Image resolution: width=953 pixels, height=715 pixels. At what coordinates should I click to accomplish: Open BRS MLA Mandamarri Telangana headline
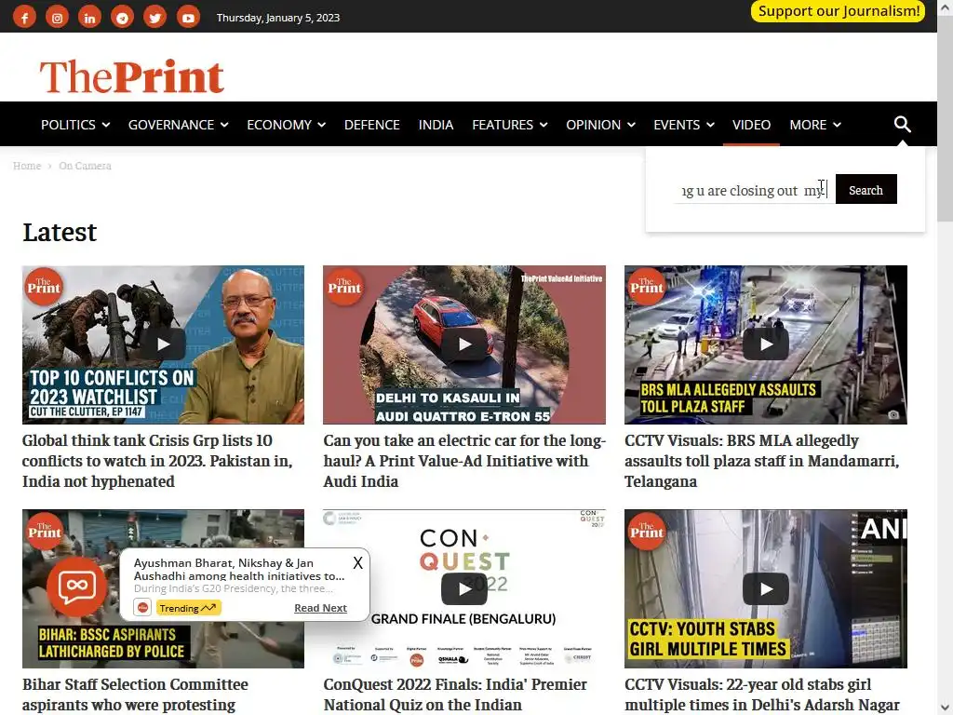pyautogui.click(x=761, y=461)
